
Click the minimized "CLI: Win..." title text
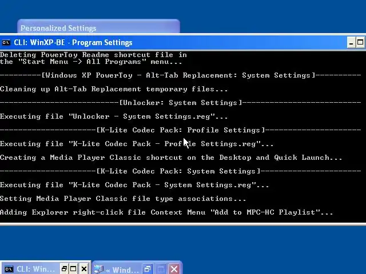pos(35,269)
